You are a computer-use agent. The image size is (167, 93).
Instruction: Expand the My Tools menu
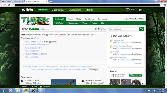33,87
